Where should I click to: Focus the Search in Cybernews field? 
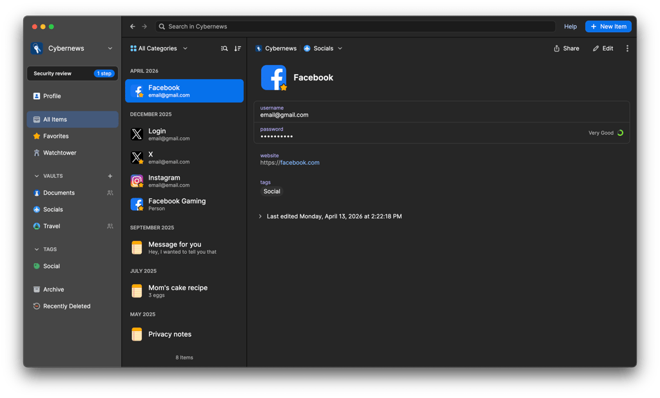coord(355,26)
